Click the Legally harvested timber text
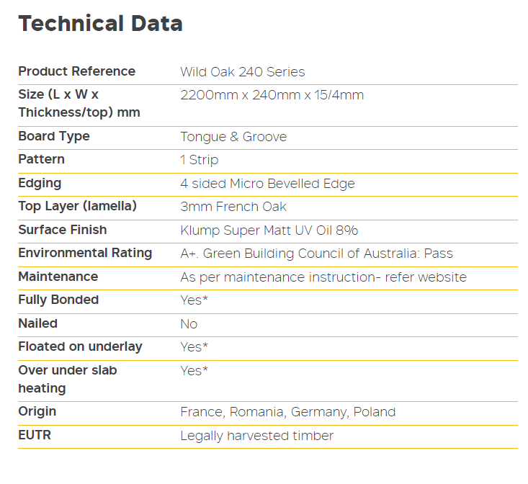The height and width of the screenshot is (484, 528). (x=256, y=436)
